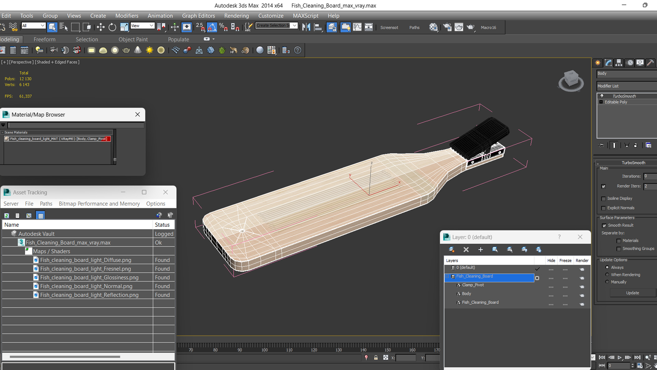The height and width of the screenshot is (370, 657).
Task: Select Manually update option
Action: tap(607, 282)
